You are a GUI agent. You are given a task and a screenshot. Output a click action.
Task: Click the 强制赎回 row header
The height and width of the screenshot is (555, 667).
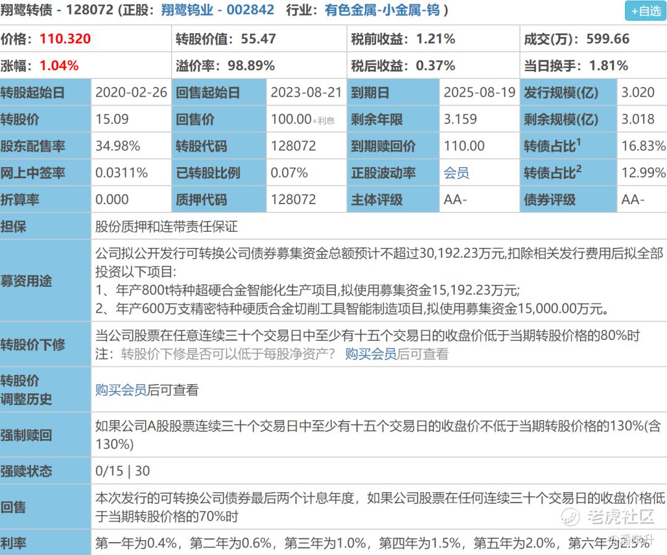pyautogui.click(x=46, y=435)
